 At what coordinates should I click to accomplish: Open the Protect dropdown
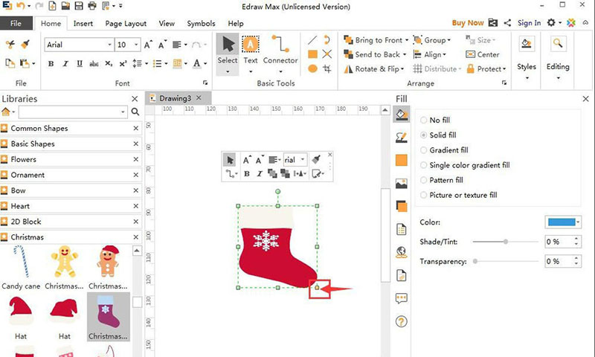click(504, 69)
